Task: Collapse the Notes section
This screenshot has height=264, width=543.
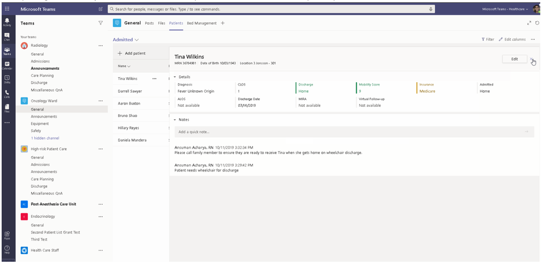Action: (x=175, y=120)
